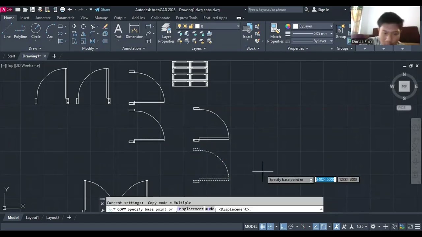Click the search keyword input field
Viewport: 422px width, 237px height.
click(275, 10)
